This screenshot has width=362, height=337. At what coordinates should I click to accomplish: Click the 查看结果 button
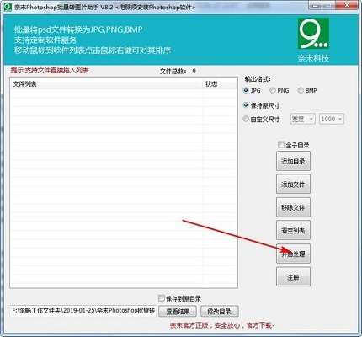[178, 311]
